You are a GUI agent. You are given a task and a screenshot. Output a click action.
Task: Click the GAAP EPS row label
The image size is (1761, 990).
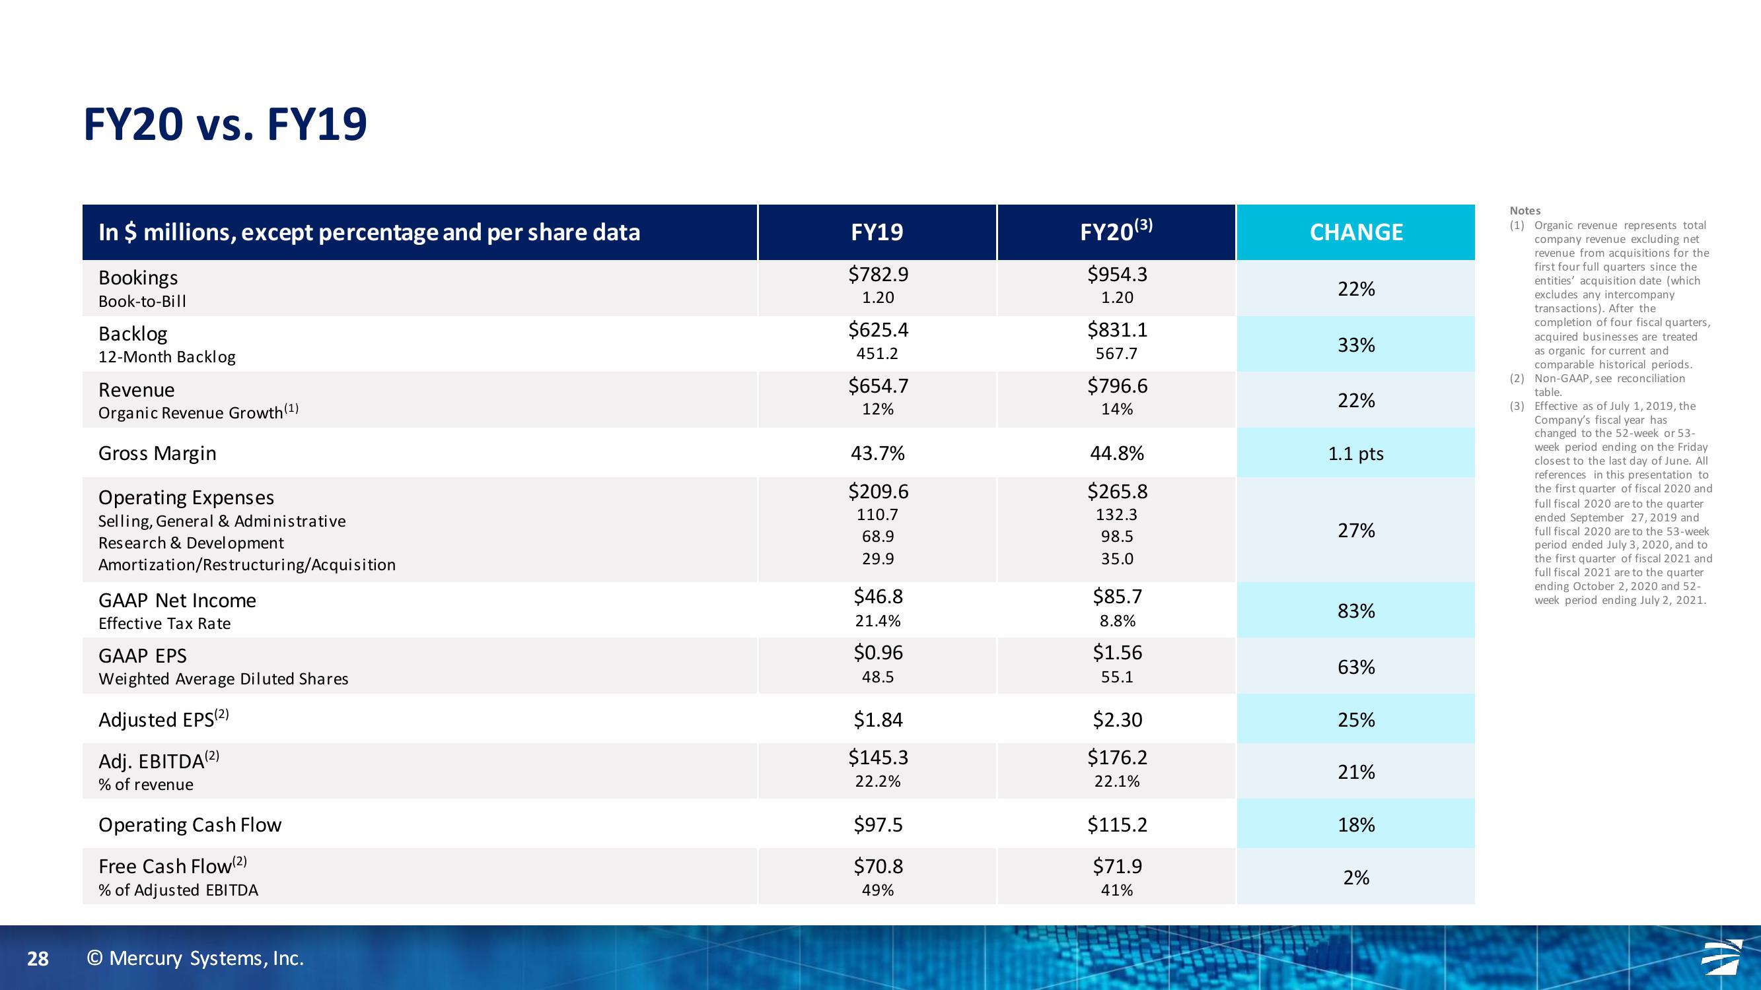(x=142, y=656)
